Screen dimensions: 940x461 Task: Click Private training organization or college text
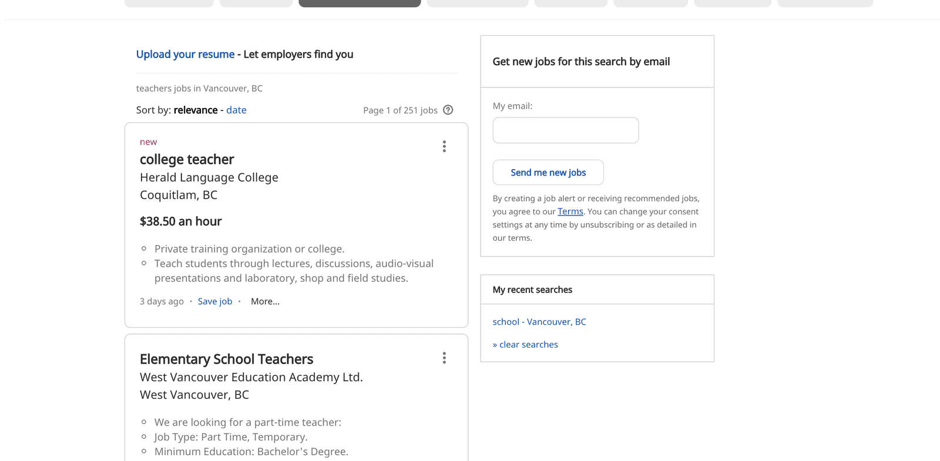click(250, 249)
